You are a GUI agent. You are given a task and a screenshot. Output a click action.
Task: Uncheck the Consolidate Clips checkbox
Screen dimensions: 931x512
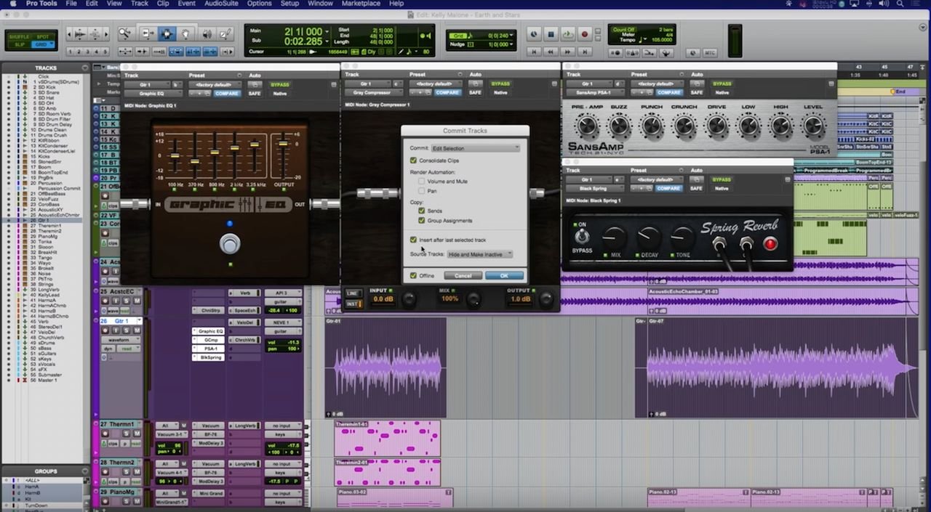coord(414,160)
